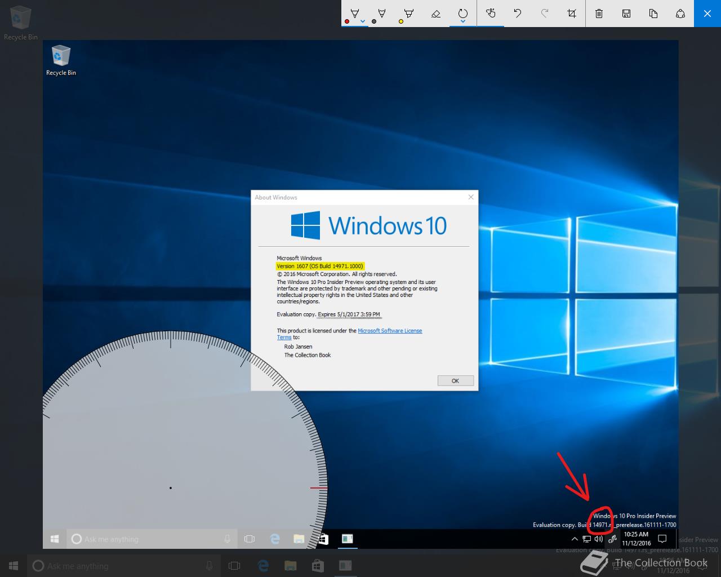Click the protractor's center point dot
Viewport: 721px width, 577px height.
pos(171,488)
